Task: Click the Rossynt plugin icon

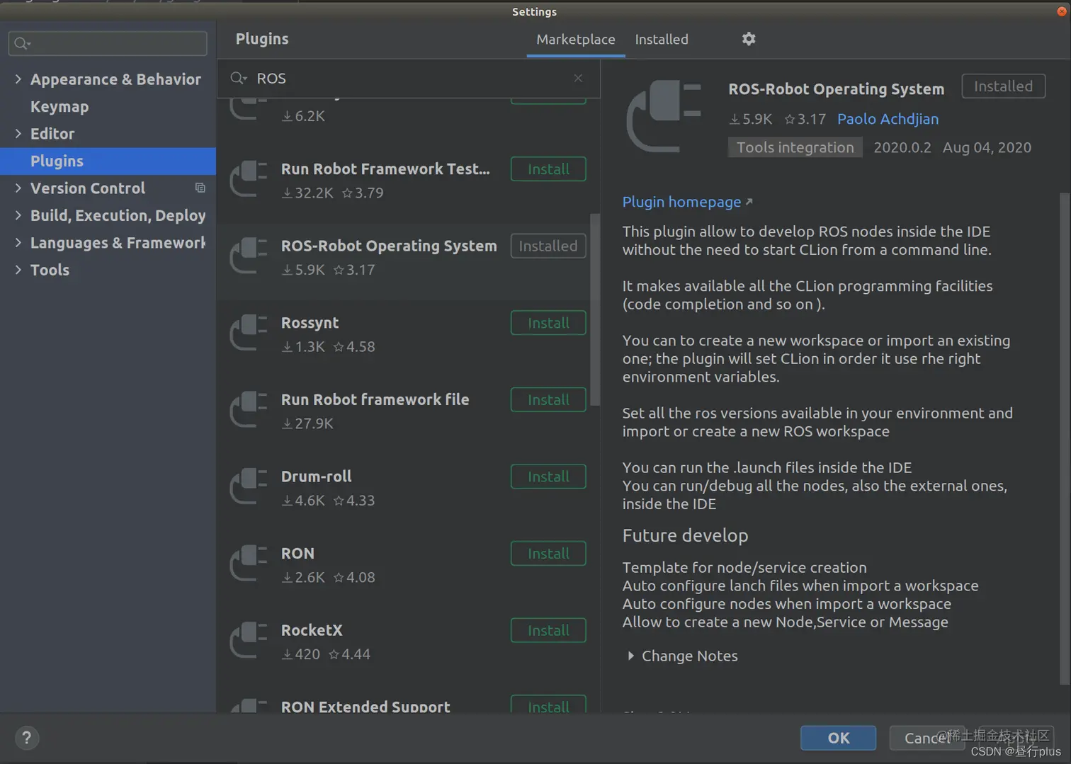Action: tap(249, 333)
